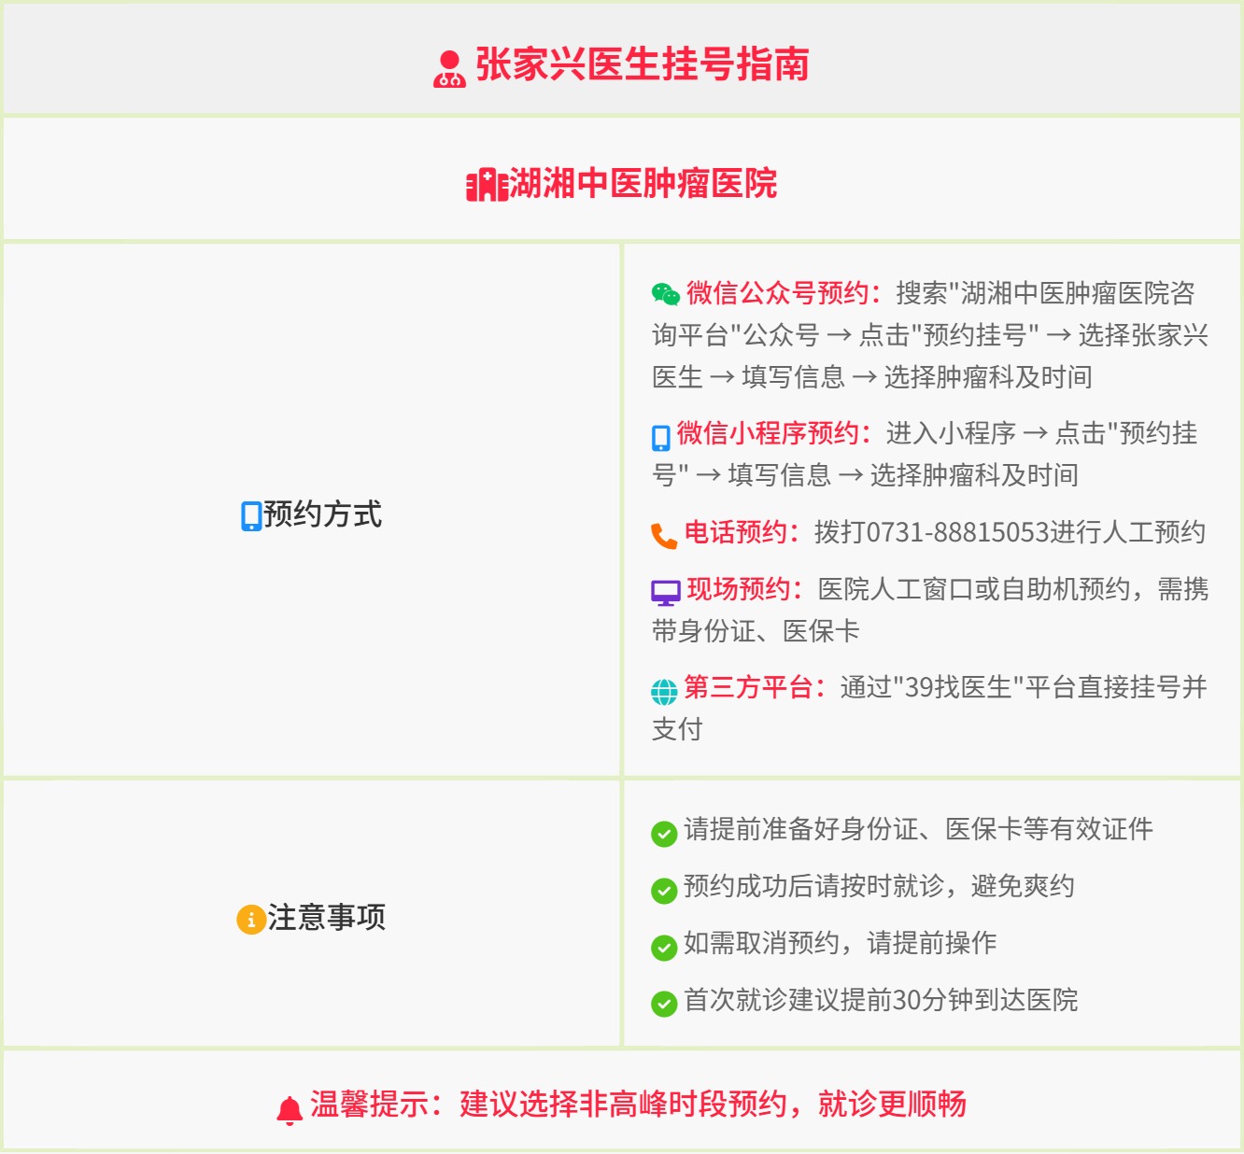Click the blue phone icon before 微信小程序预约
Screen dimensions: 1244x1154
pos(661,437)
